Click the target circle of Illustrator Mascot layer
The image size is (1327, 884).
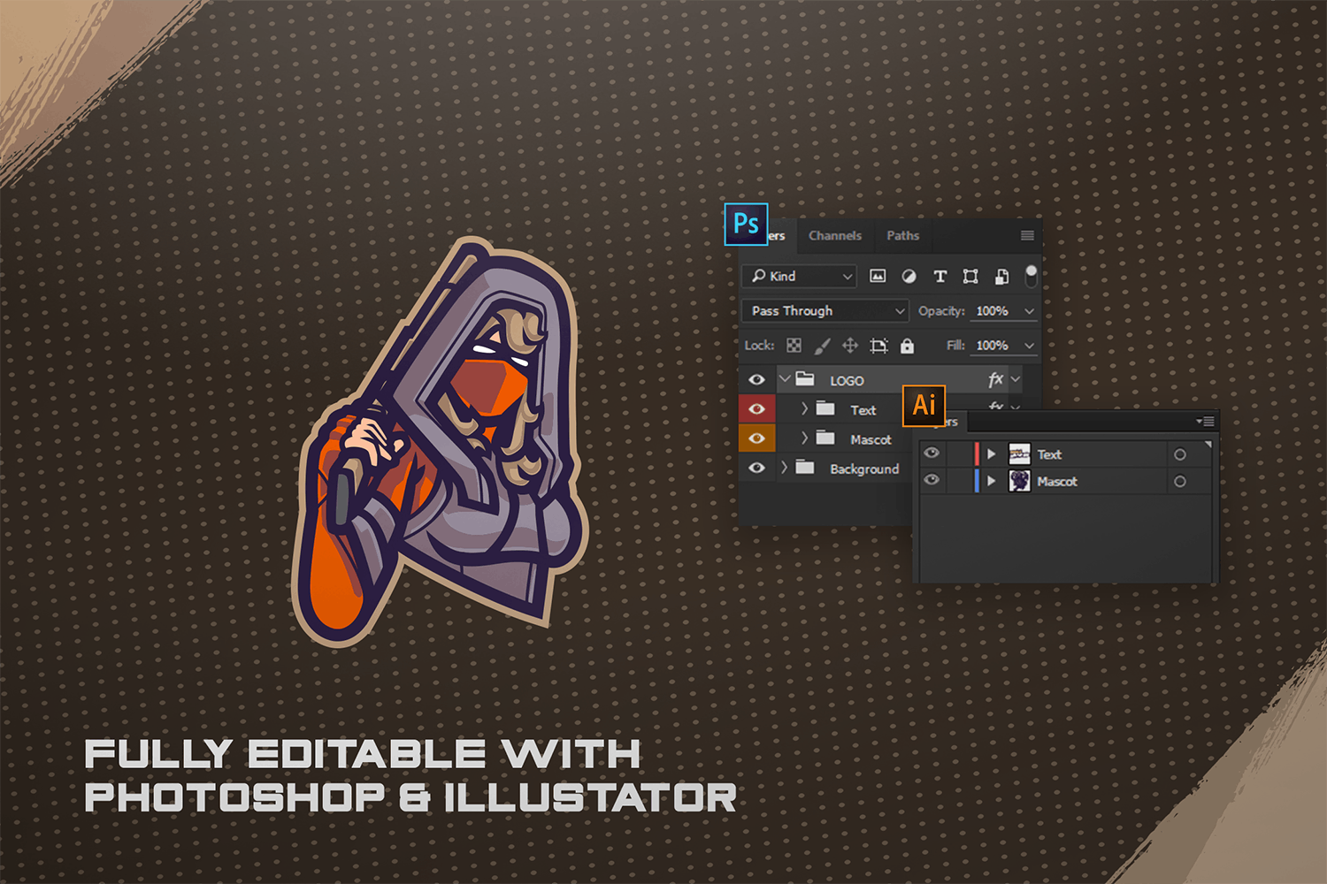(1179, 482)
